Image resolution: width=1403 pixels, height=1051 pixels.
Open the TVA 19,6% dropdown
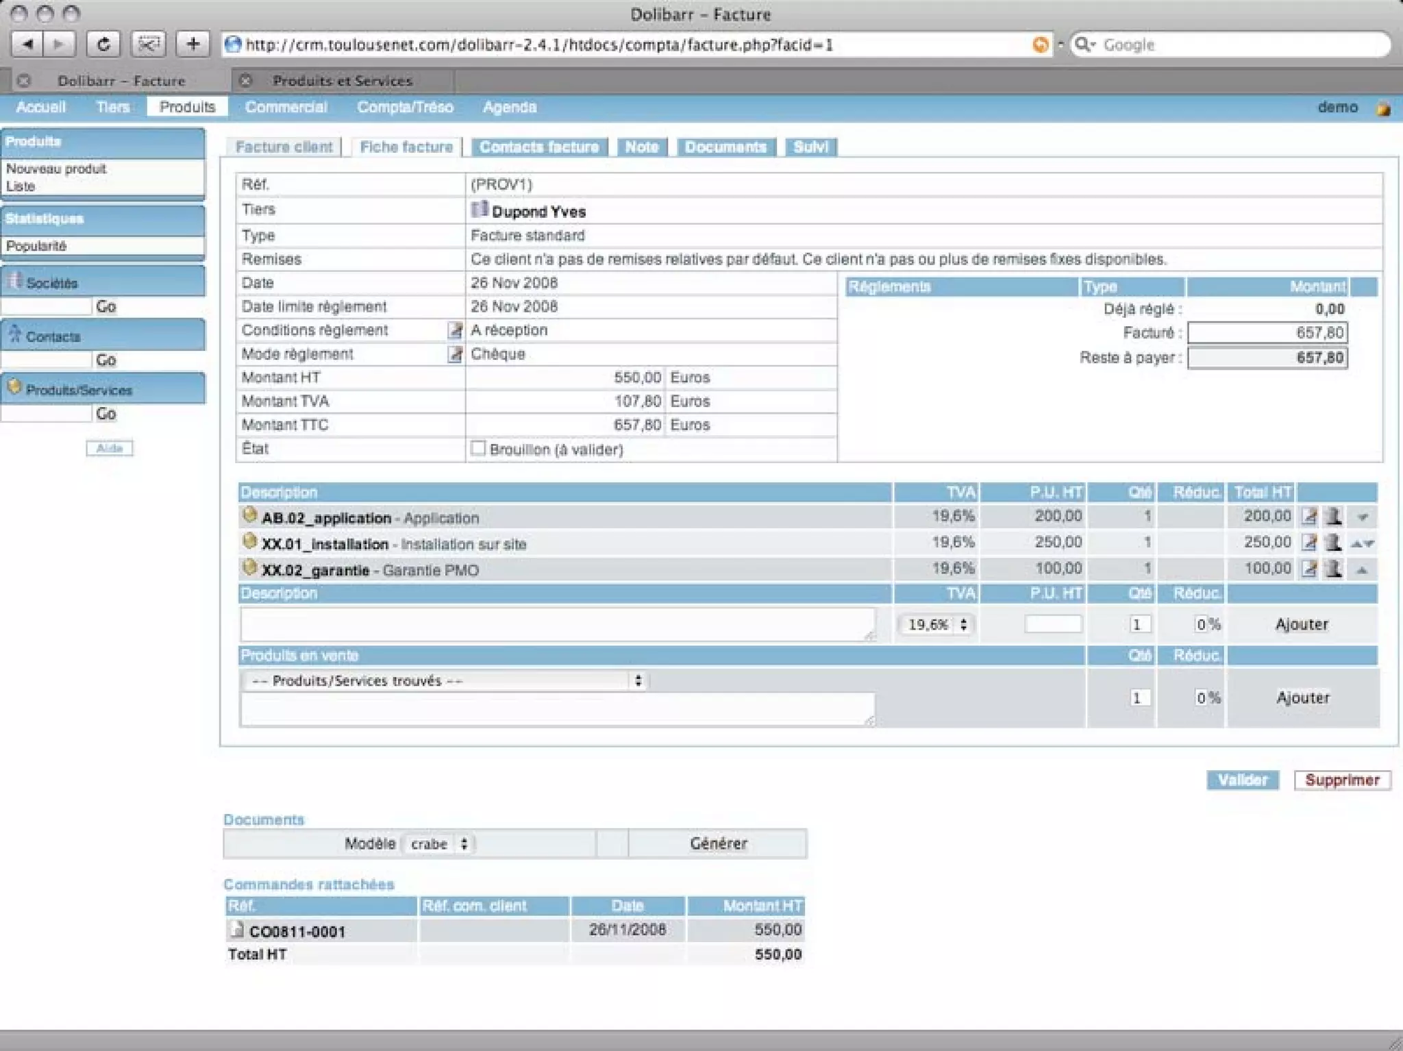click(x=936, y=624)
